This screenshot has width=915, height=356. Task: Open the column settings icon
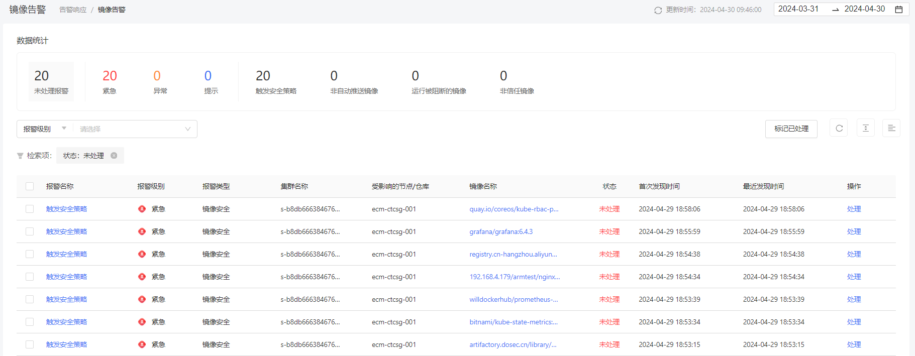(x=891, y=128)
